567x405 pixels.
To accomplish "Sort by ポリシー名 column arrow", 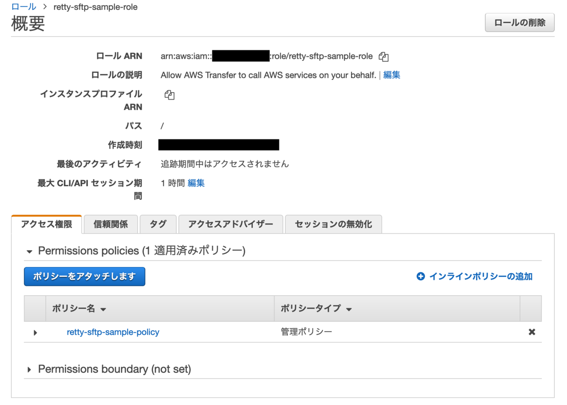I will (x=103, y=310).
